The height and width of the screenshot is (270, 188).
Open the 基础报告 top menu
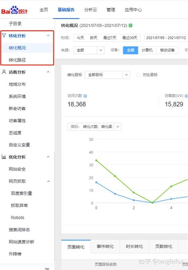click(66, 10)
